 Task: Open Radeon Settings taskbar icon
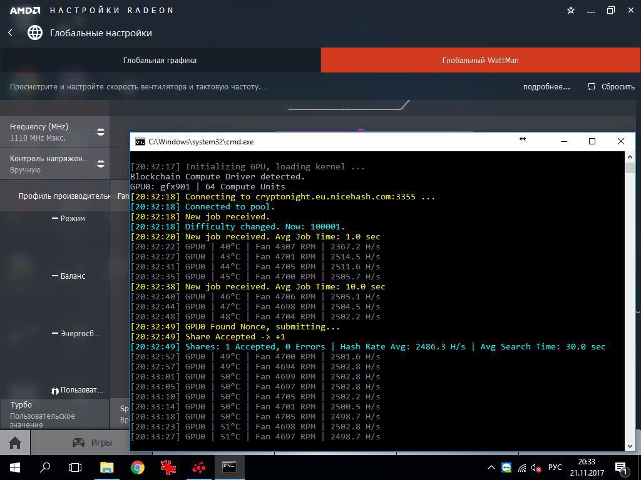click(198, 467)
